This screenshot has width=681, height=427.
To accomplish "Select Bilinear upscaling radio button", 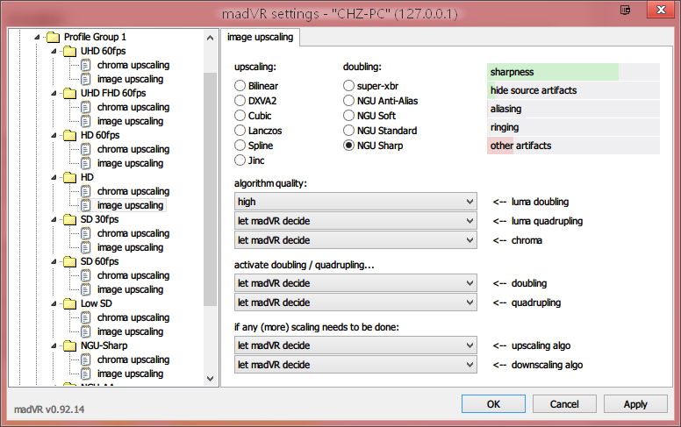I will coord(240,86).
